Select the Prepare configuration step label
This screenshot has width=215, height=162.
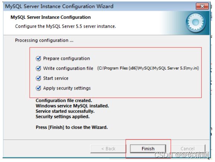coord(67,58)
